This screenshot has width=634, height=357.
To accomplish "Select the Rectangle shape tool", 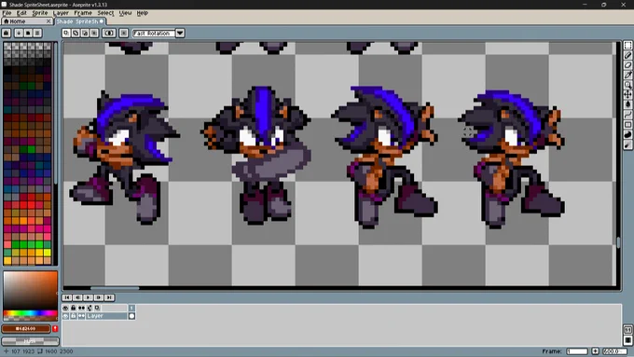I will [627, 125].
